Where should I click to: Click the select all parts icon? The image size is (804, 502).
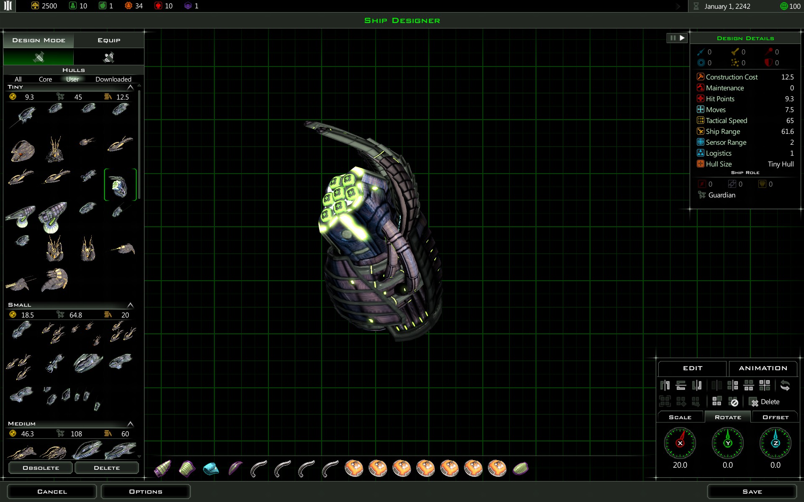click(665, 402)
